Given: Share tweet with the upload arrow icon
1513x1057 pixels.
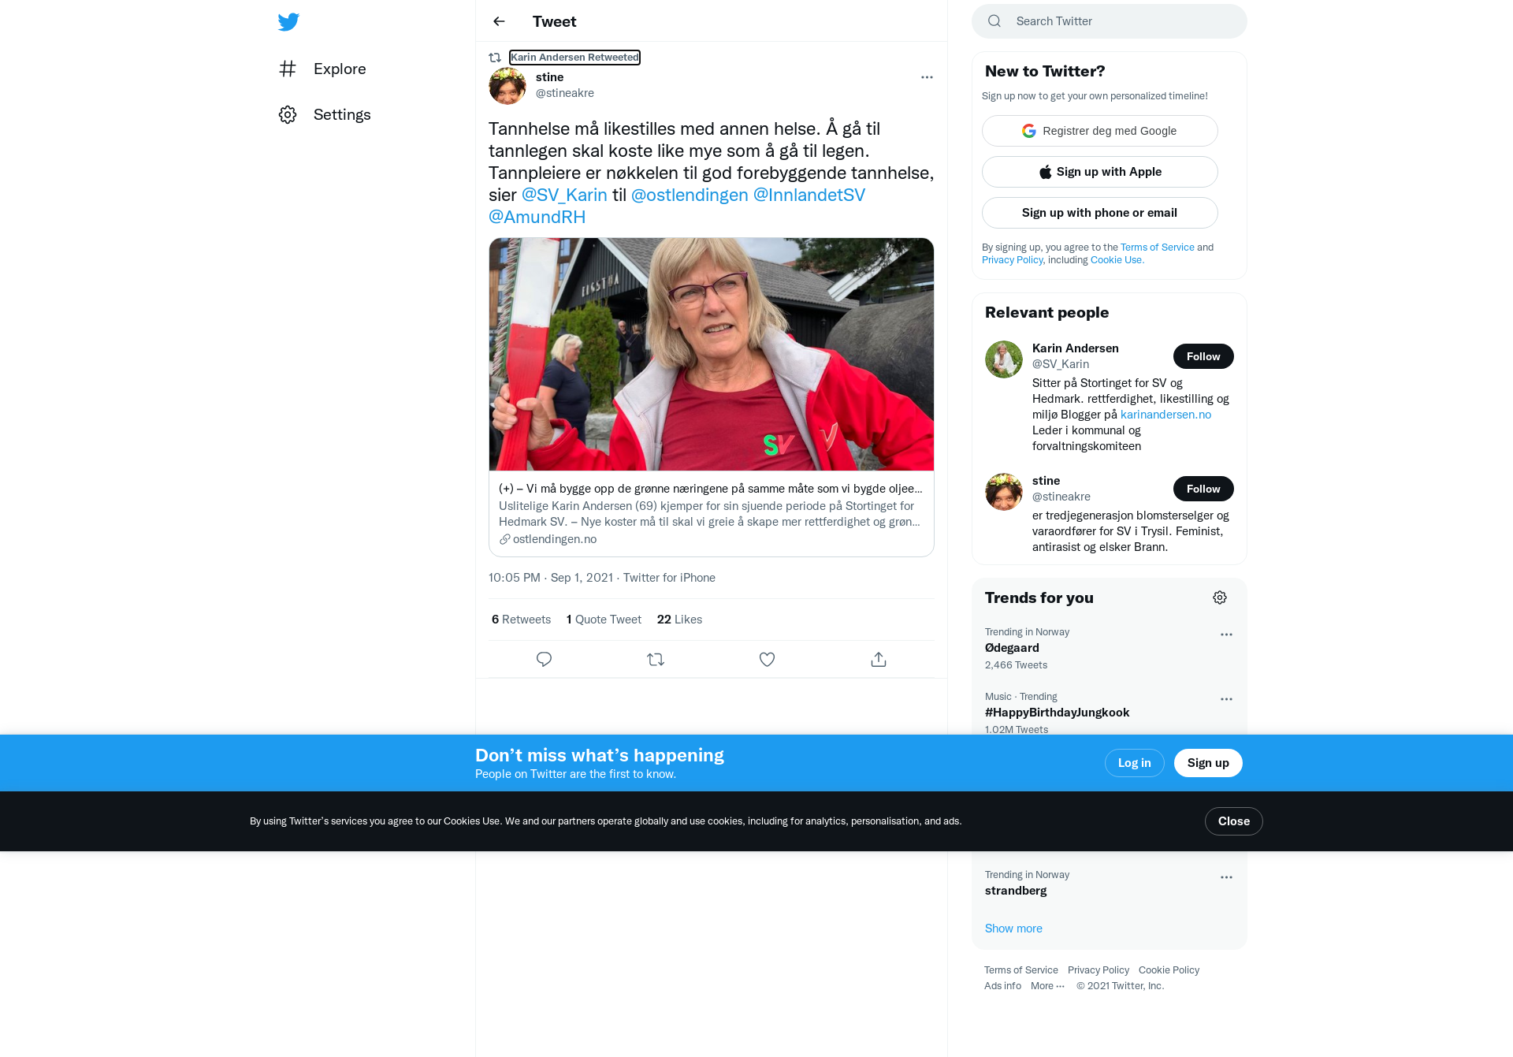Looking at the screenshot, I should (879, 660).
